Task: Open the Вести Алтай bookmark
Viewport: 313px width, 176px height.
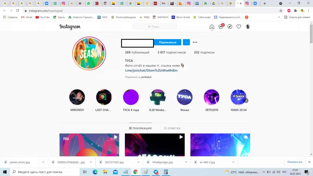Action: click(181, 17)
